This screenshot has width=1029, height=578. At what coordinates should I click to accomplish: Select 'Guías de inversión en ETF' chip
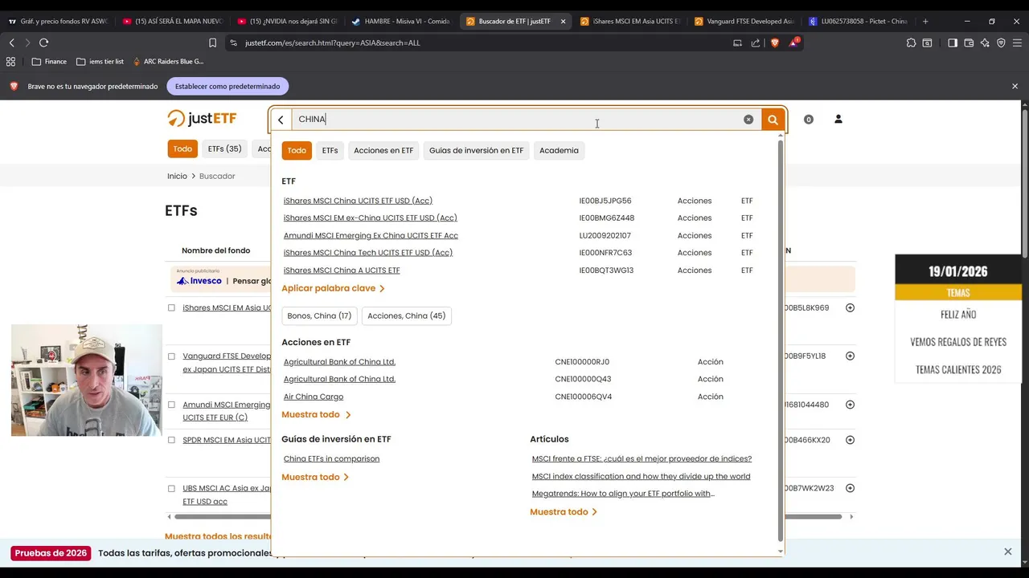point(476,150)
